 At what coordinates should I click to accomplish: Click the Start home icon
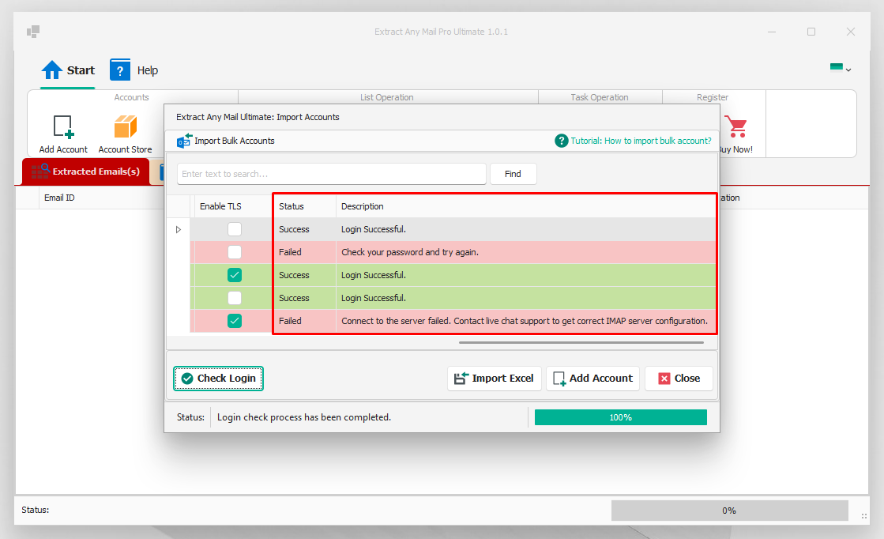pyautogui.click(x=52, y=70)
